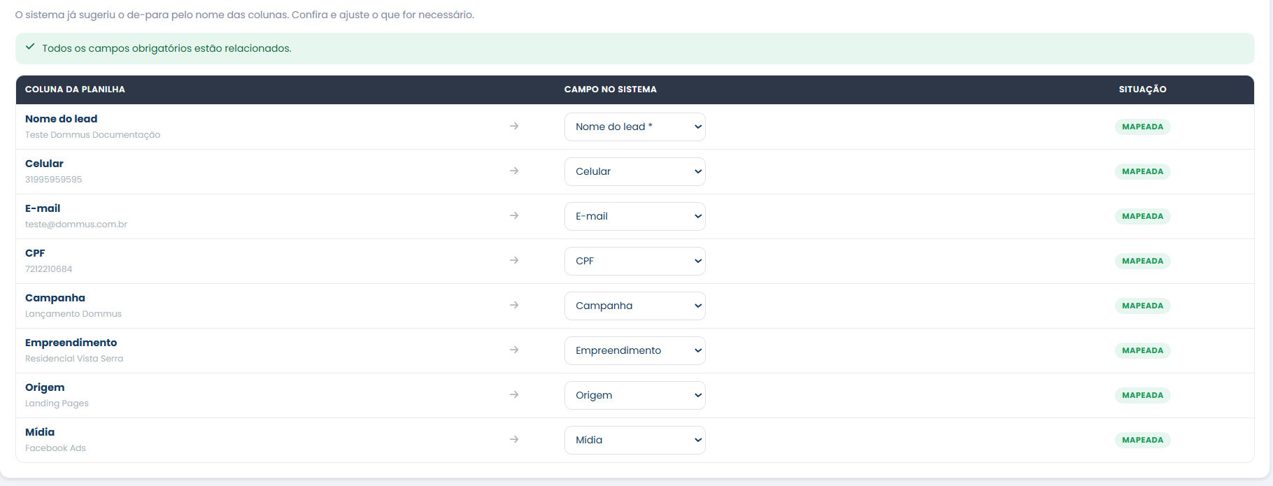Click the 'SITUAÇÃO' column header

coord(1142,90)
